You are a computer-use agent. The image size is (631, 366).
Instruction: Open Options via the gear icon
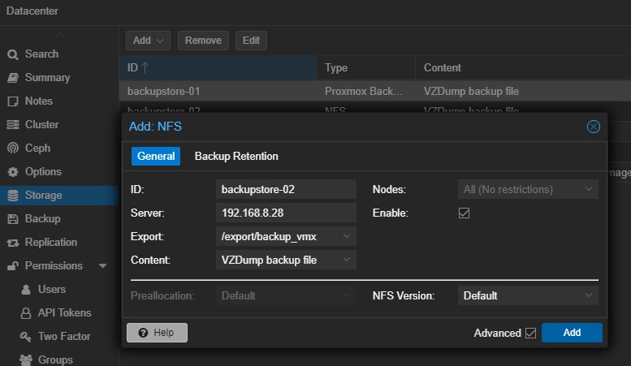pyautogui.click(x=12, y=172)
